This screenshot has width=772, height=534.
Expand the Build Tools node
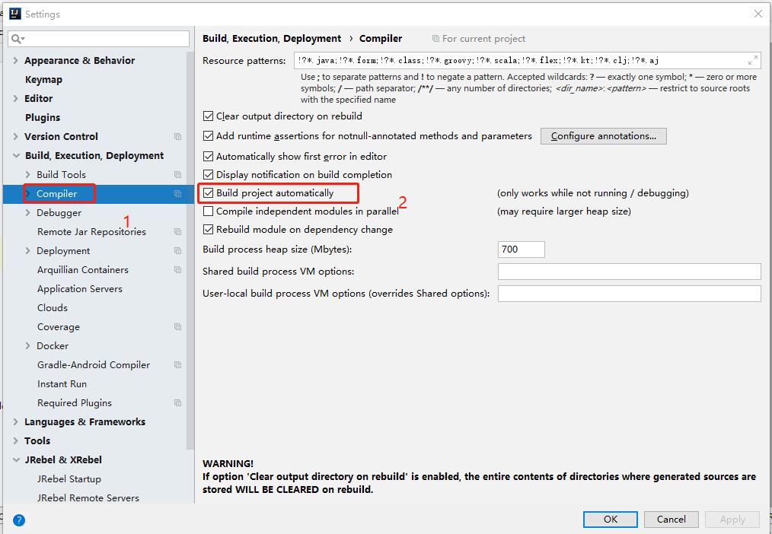28,174
